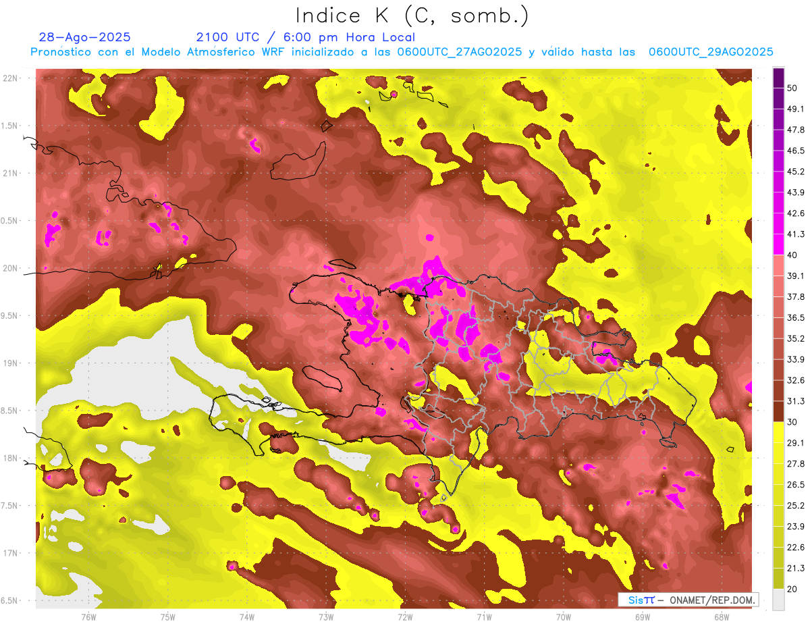Screen dimensions: 810x626
Task: Select the date text "28-Ago-2025"
Action: coord(85,37)
